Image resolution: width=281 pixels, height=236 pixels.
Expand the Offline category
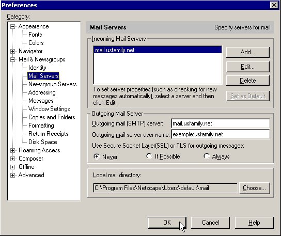(12, 167)
